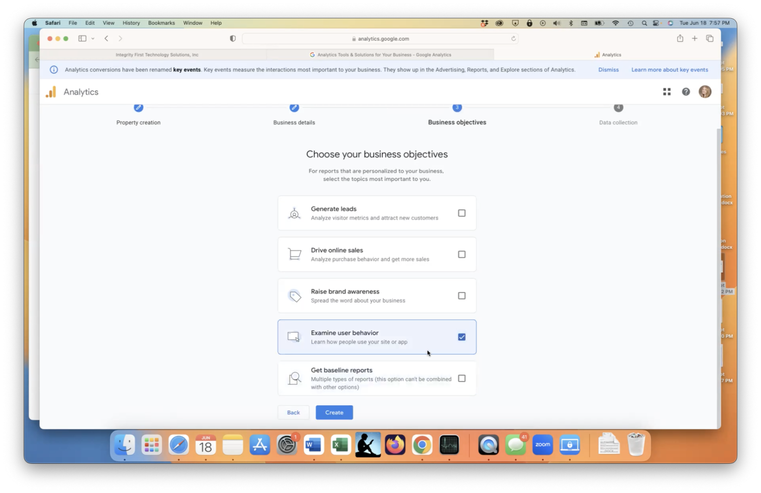This screenshot has height=493, width=761.
Task: Reload the page using the reload icon
Action: pyautogui.click(x=514, y=38)
